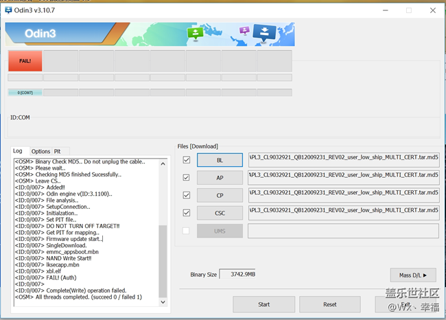Image resolution: width=446 pixels, height=320 pixels.
Task: Click log line 'DO NOT TURN OFF TARGET!!'
Action: click(x=83, y=226)
